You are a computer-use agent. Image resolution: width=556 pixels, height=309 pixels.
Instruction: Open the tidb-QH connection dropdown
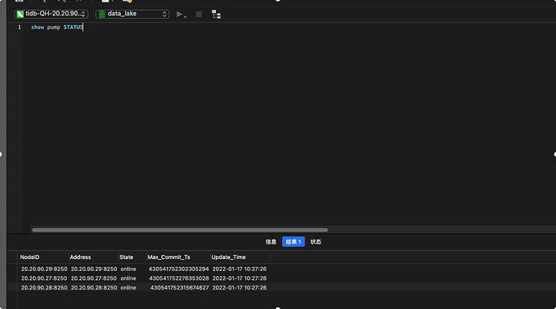pos(51,14)
